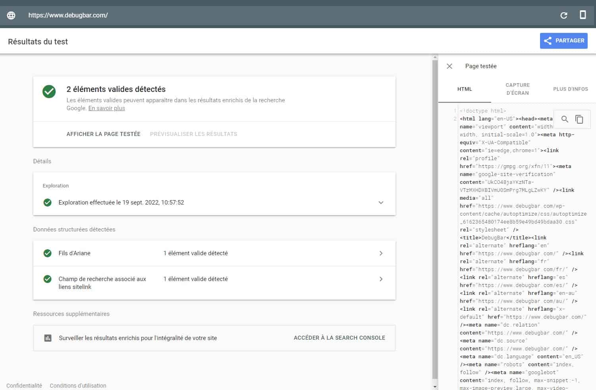Image resolution: width=596 pixels, height=390 pixels.
Task: Click the globe icon in the address bar
Action: point(11,15)
